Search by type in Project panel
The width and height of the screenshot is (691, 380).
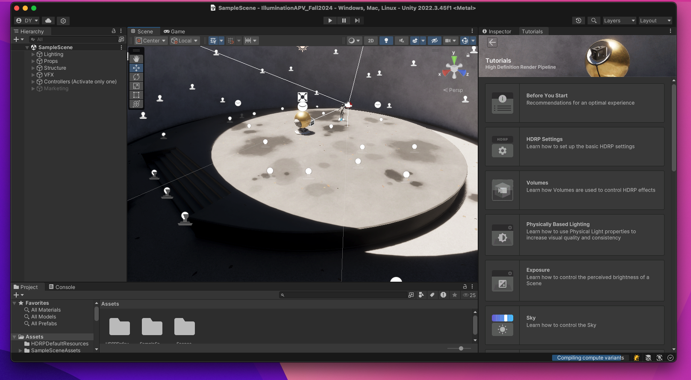[421, 295]
